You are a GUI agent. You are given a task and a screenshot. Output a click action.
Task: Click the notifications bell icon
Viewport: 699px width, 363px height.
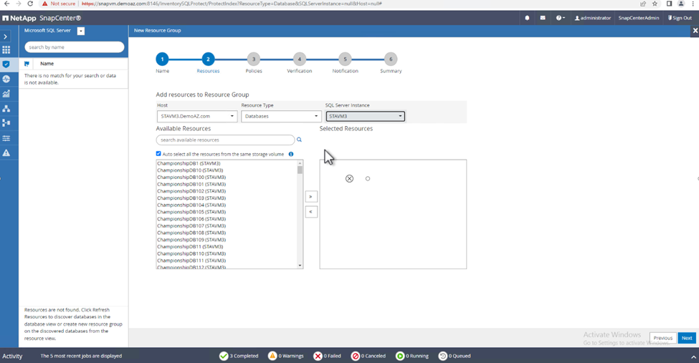pos(527,19)
